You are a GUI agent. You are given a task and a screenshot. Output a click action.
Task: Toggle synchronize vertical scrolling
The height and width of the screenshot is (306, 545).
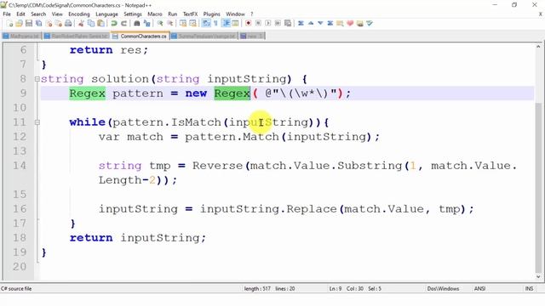[183, 24]
